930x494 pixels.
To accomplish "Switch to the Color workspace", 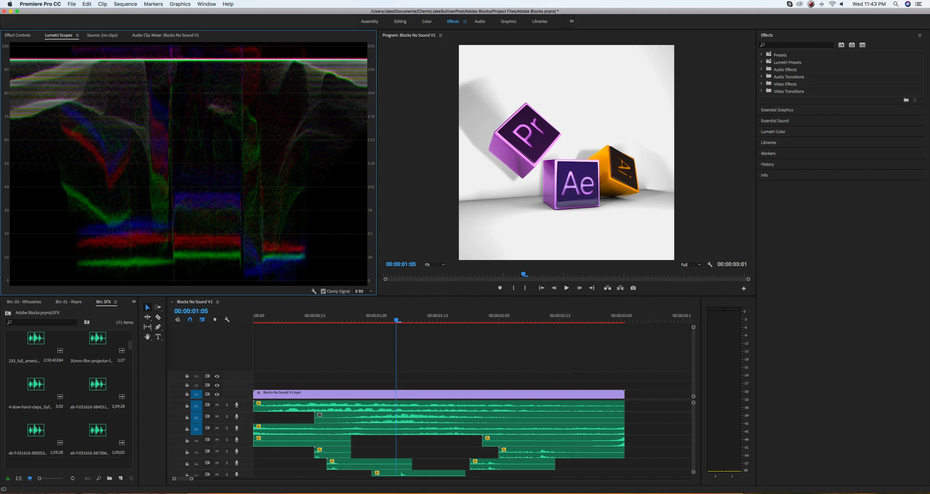I will (x=427, y=22).
